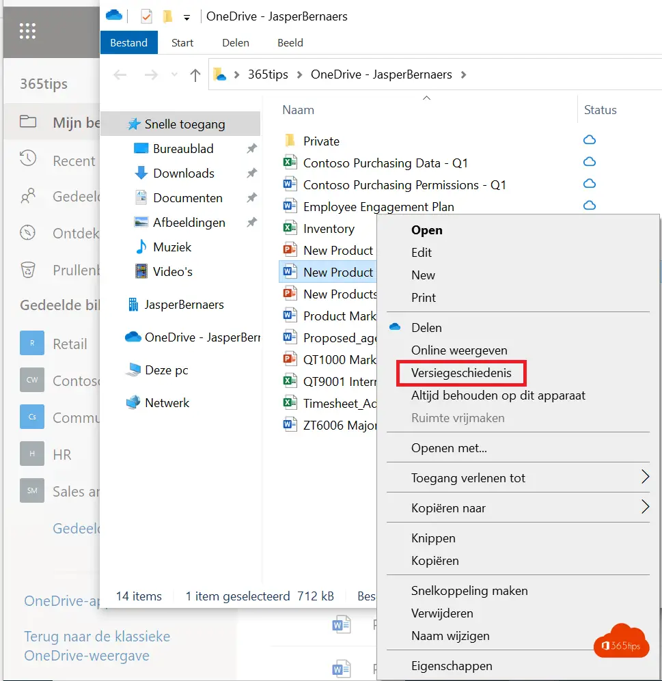The image size is (662, 681).
Task: Unpin Afbeeldingen using its pin icon
Action: [x=252, y=223]
